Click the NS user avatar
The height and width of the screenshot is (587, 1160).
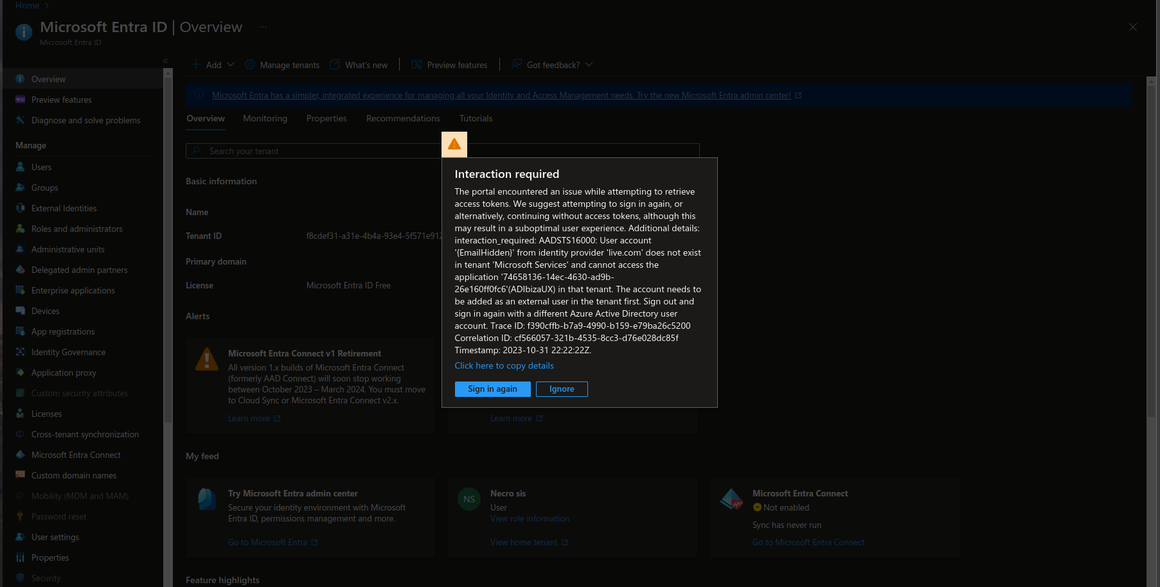[469, 499]
